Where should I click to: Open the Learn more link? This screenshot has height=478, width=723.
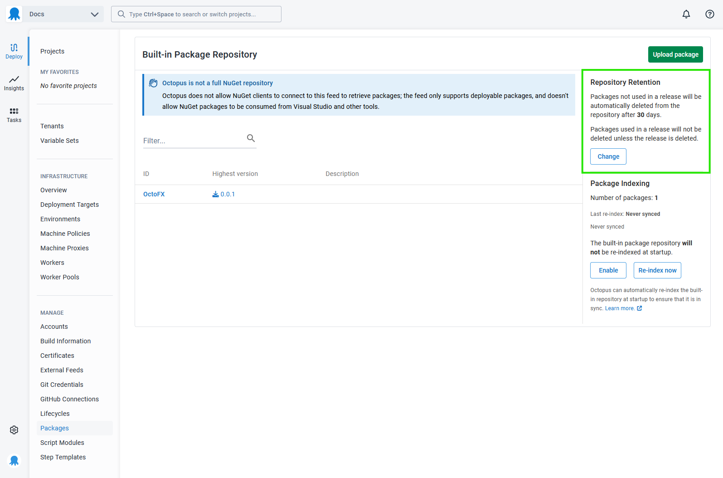[x=620, y=308]
